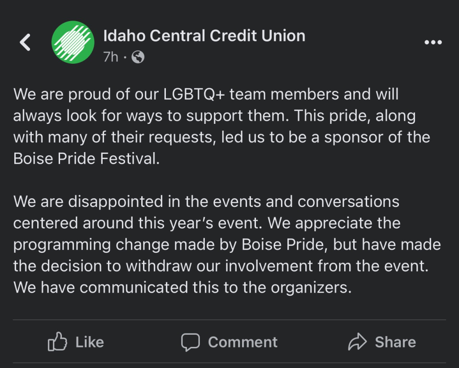459x368 pixels.
Task: Click the sentence 'We have communicated this to the organizers.'
Action: click(x=182, y=287)
